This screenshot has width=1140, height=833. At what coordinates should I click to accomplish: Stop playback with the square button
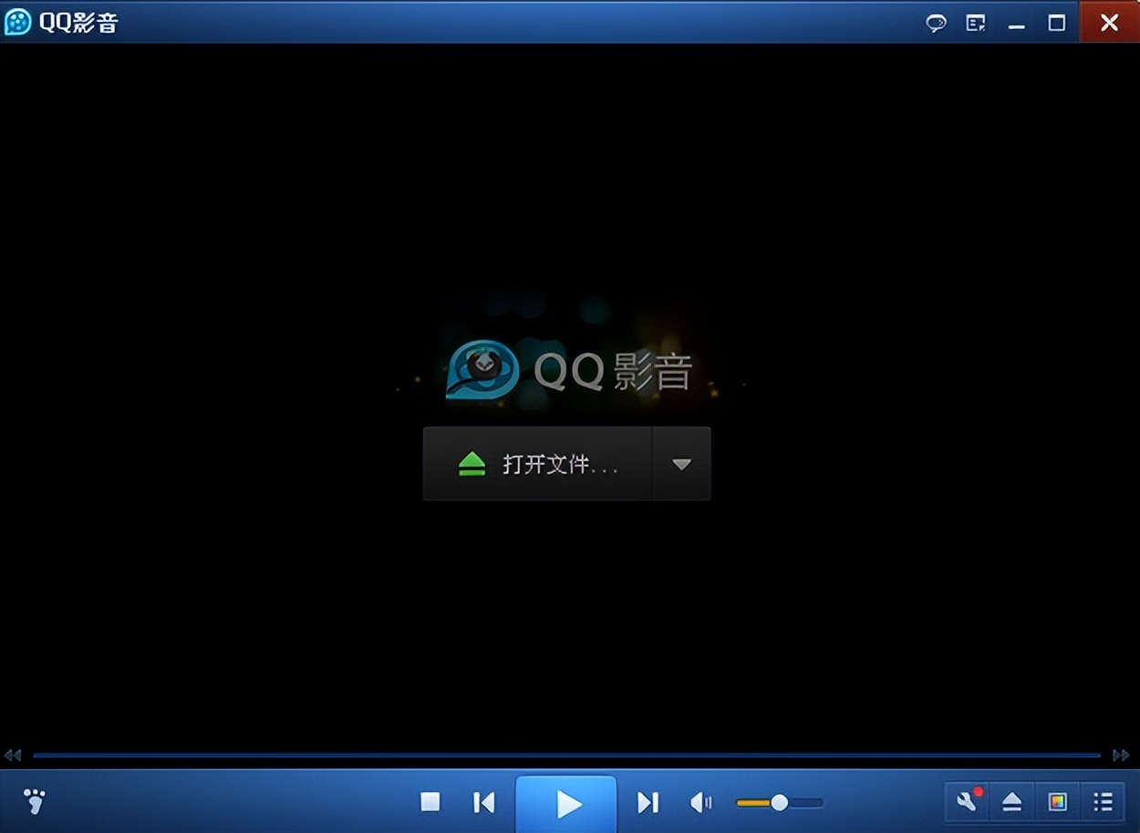click(430, 802)
